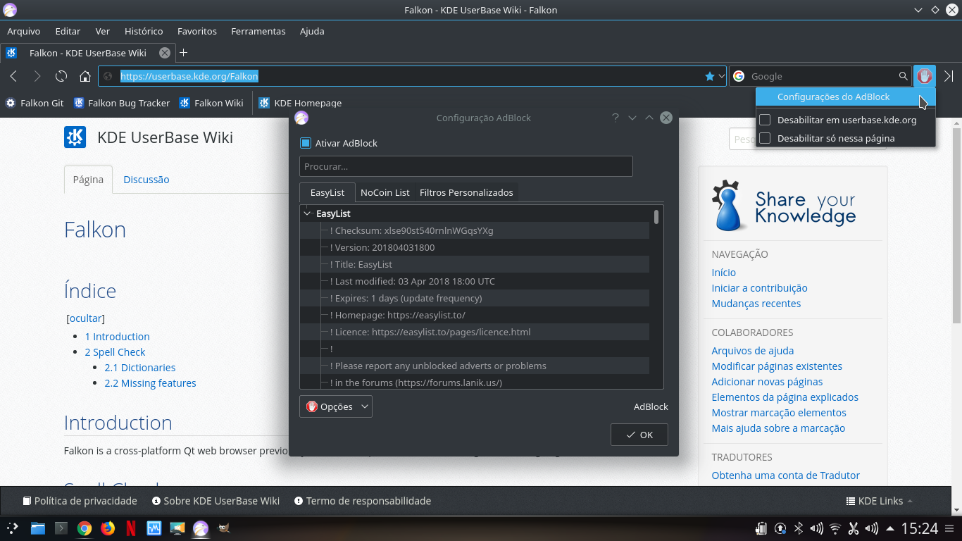Launch the terminal from the taskbar
The width and height of the screenshot is (962, 541).
61,528
